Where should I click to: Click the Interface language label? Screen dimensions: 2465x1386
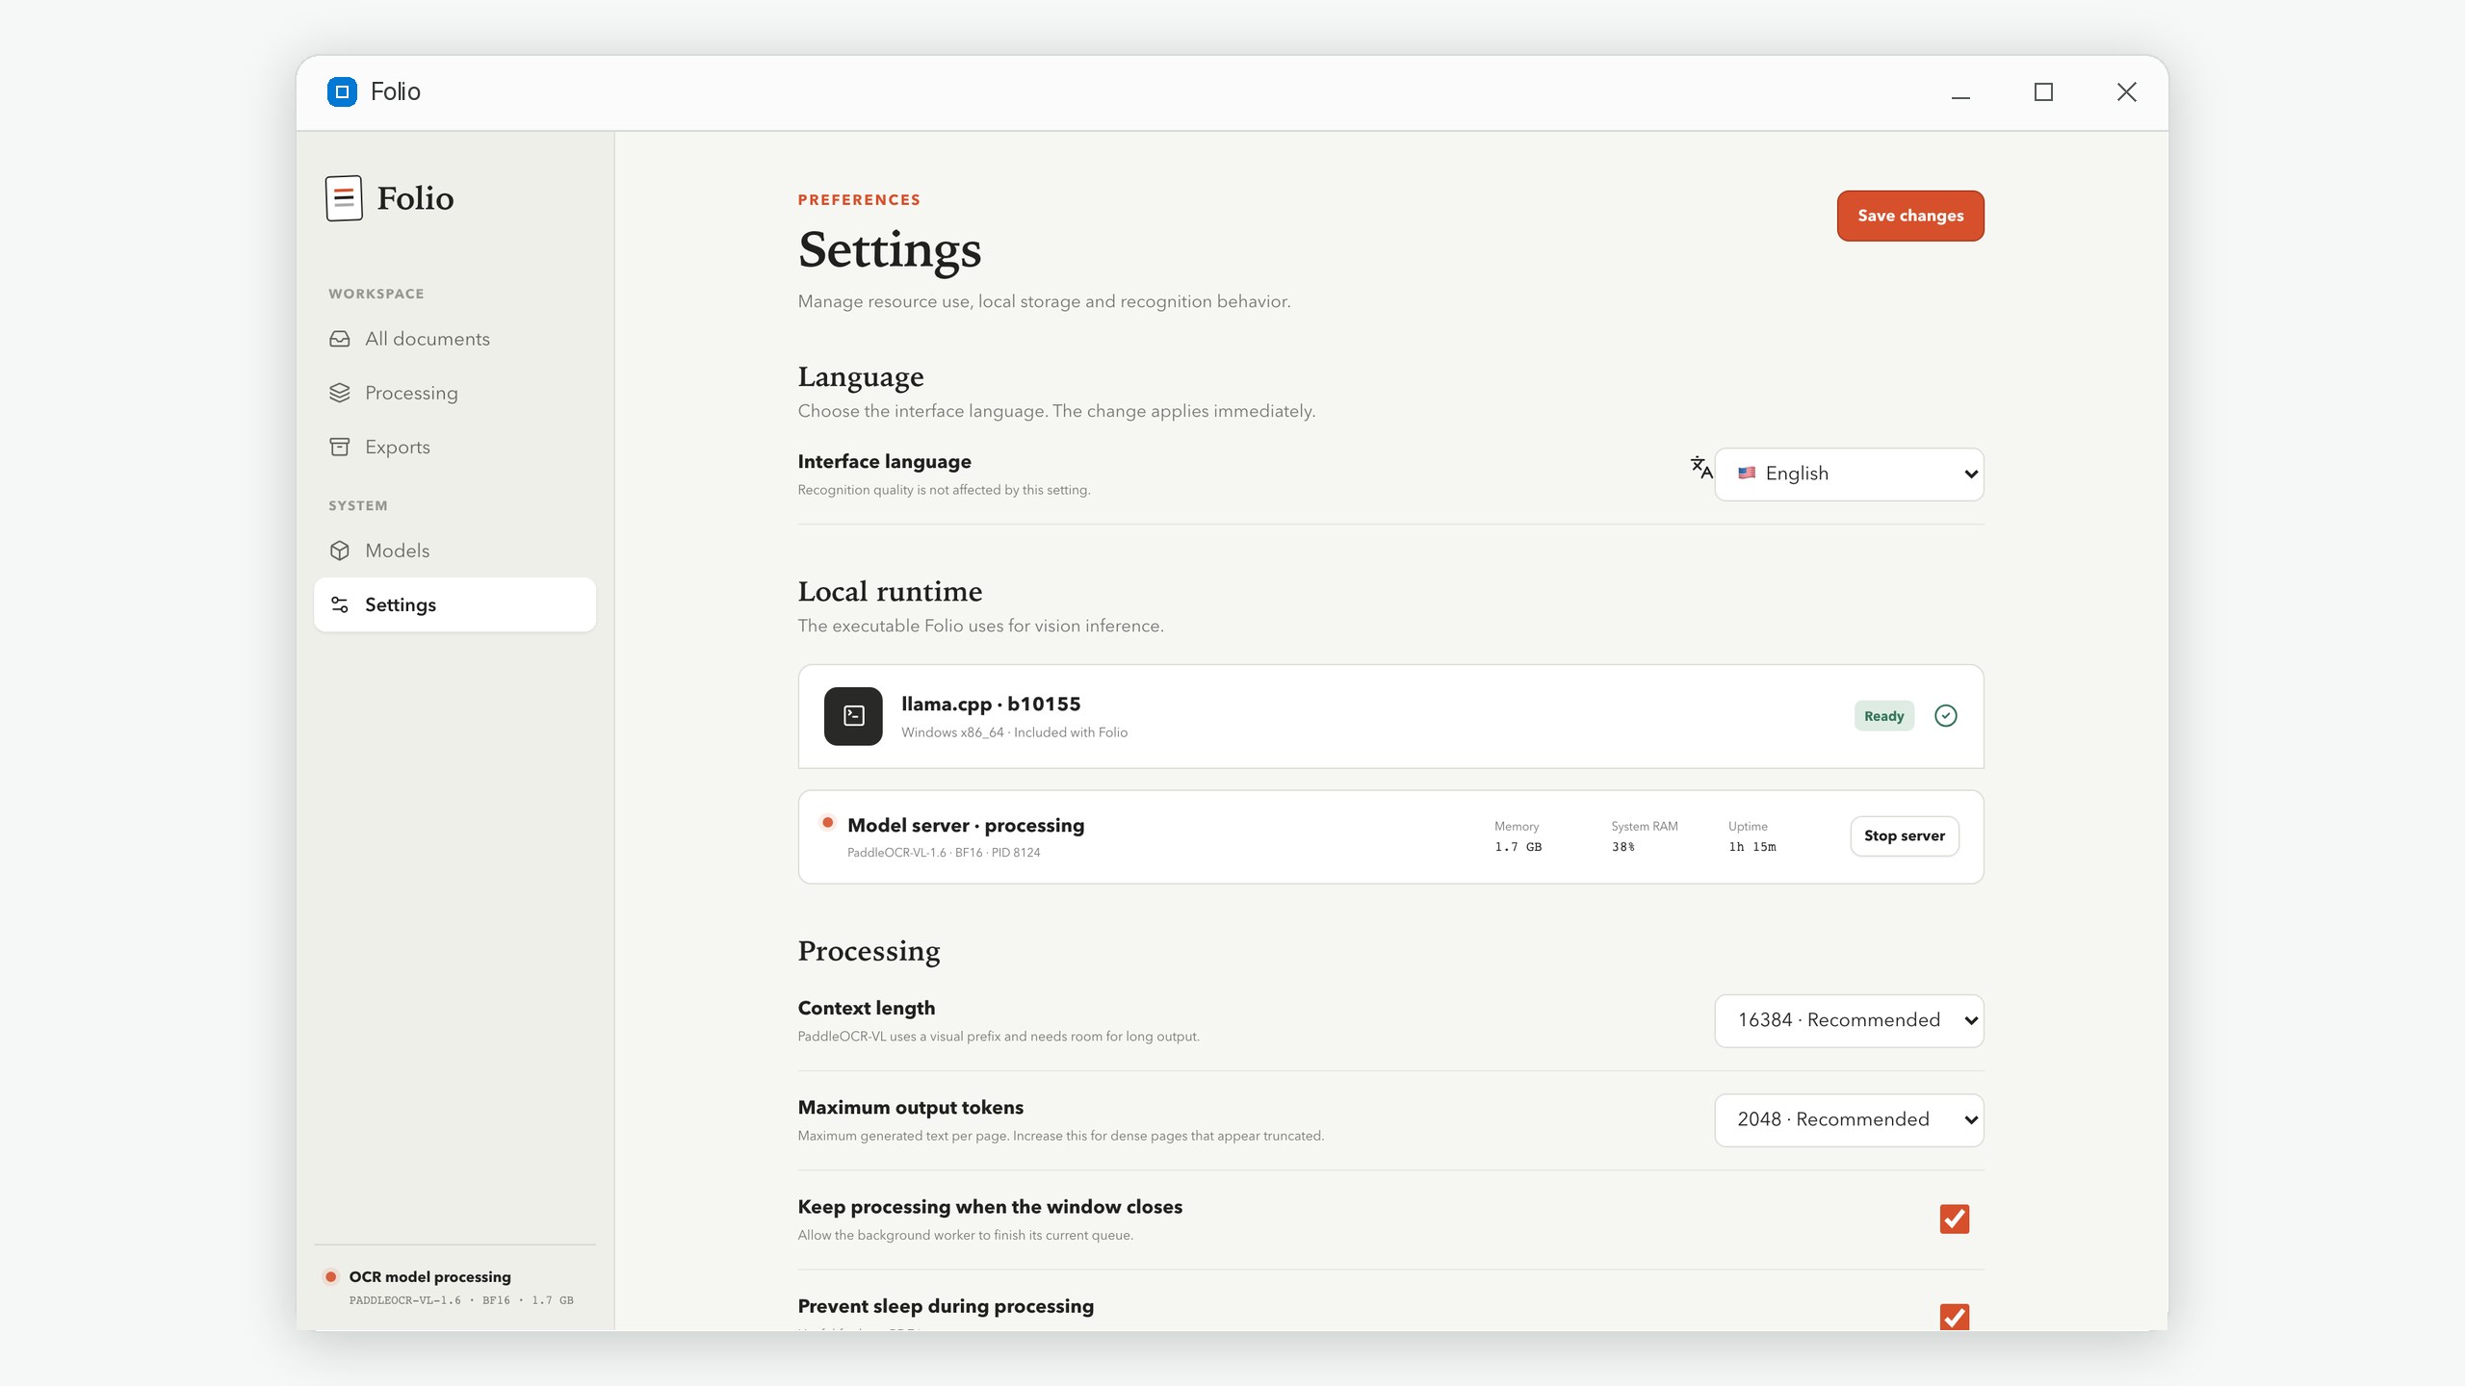click(x=884, y=462)
